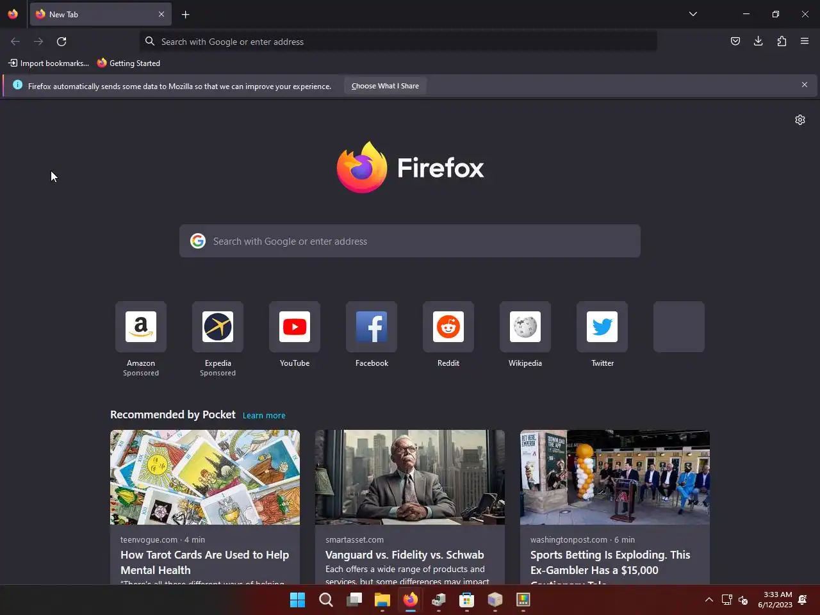Viewport: 820px width, 615px height.
Task: Open the Firefox application menu
Action: (805, 42)
